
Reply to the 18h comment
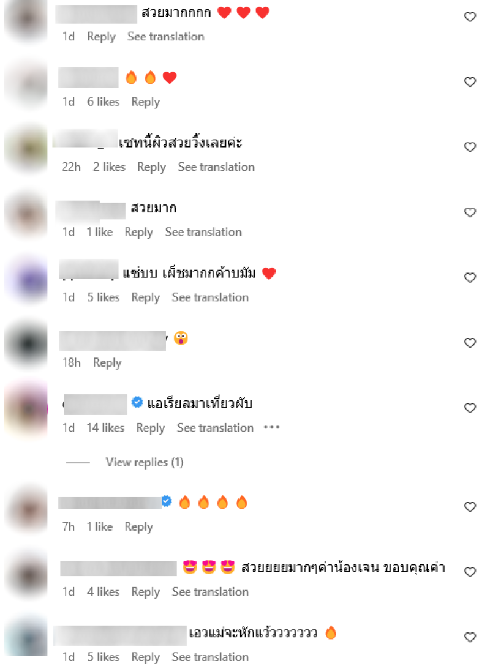tap(107, 363)
